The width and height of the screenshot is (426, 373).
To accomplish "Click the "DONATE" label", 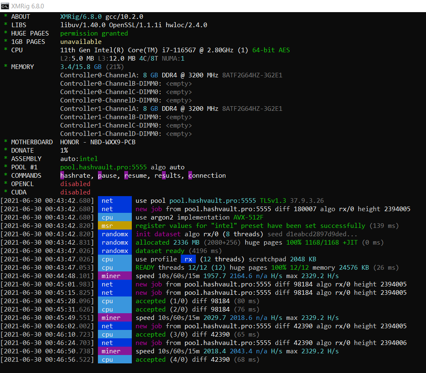I will click(22, 151).
